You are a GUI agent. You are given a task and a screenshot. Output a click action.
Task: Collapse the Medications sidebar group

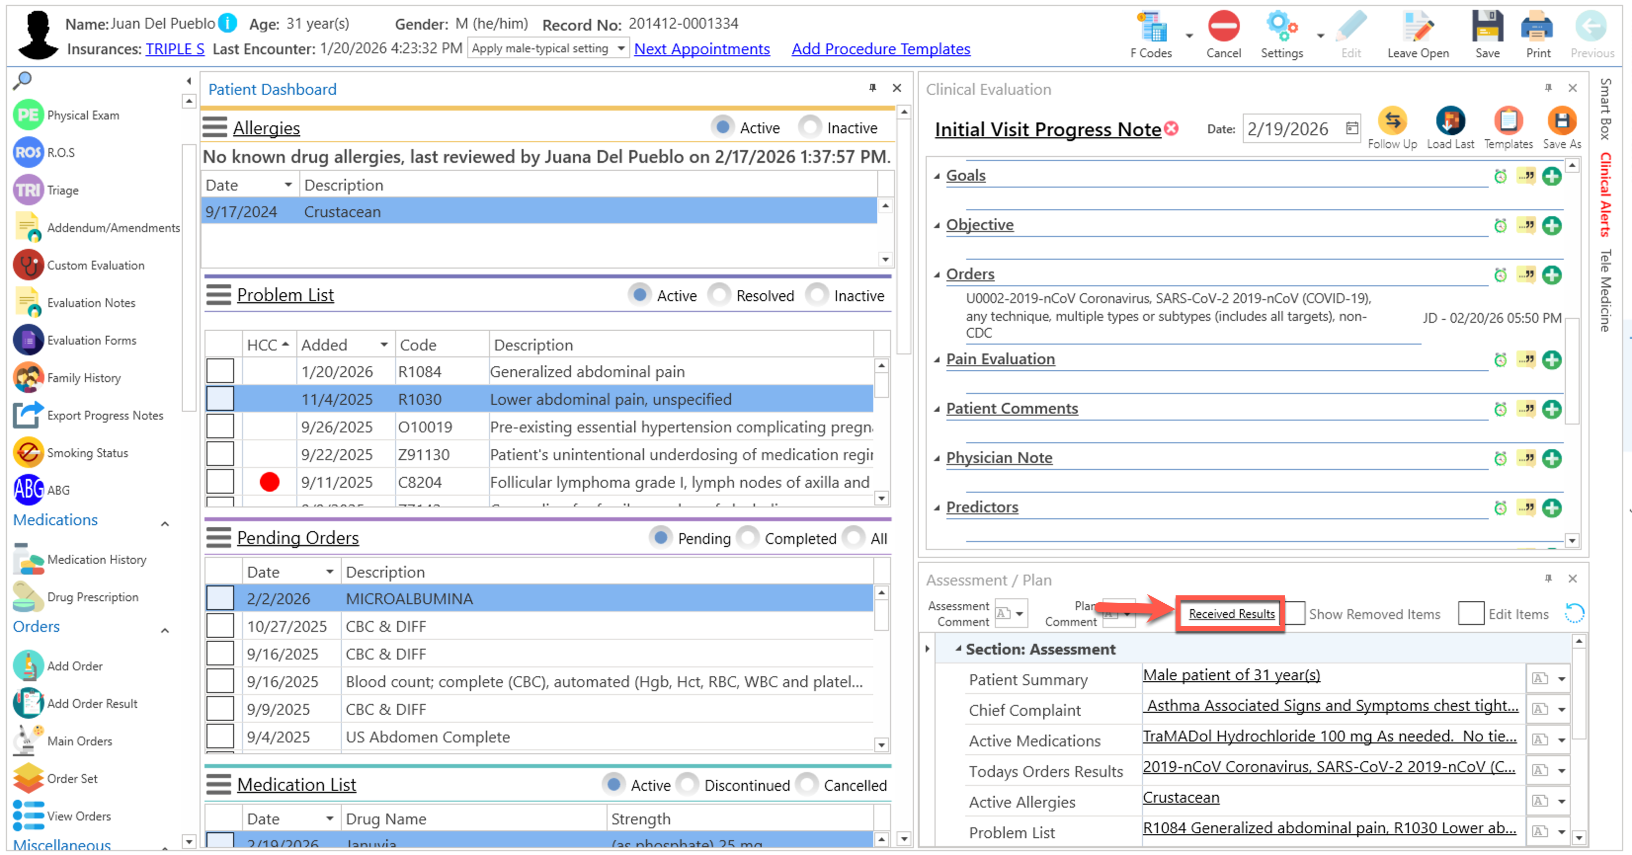(164, 524)
